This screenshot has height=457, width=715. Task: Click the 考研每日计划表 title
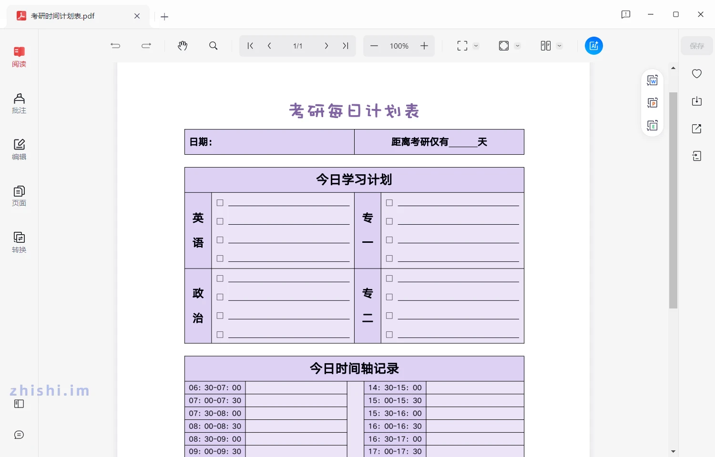click(354, 111)
